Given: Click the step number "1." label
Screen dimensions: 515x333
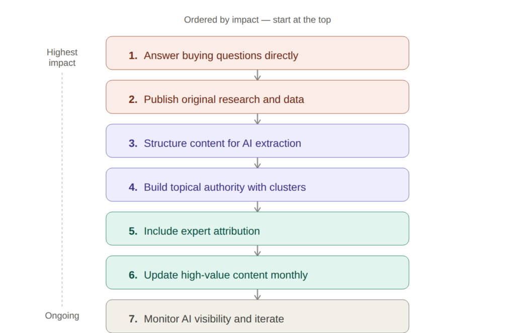Looking at the screenshot, I should pos(133,56).
